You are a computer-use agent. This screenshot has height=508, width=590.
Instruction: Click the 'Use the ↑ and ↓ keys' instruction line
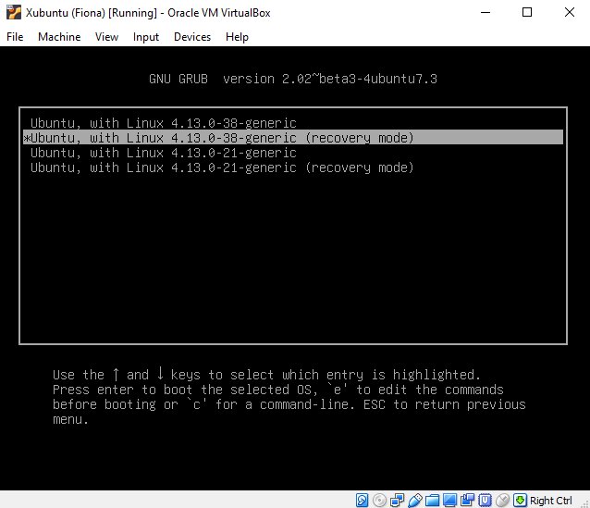coord(266,375)
